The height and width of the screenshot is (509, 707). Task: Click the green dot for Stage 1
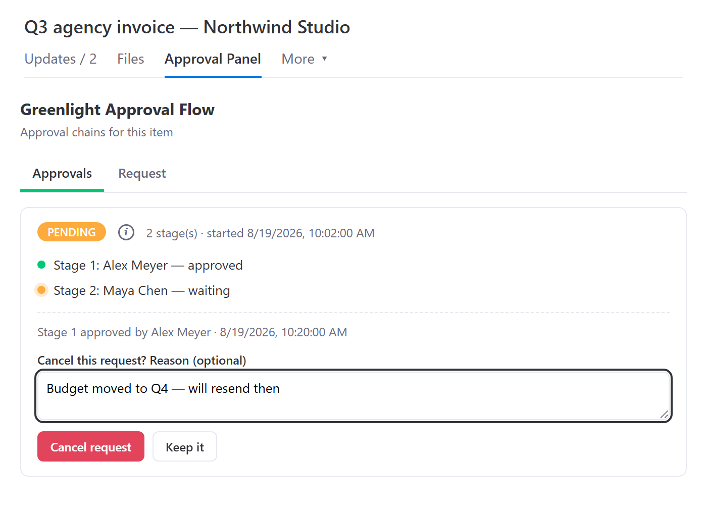click(41, 265)
